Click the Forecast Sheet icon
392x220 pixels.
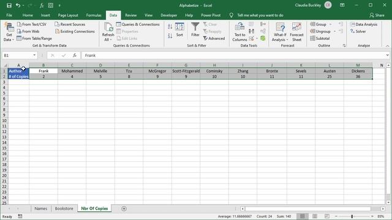296,32
